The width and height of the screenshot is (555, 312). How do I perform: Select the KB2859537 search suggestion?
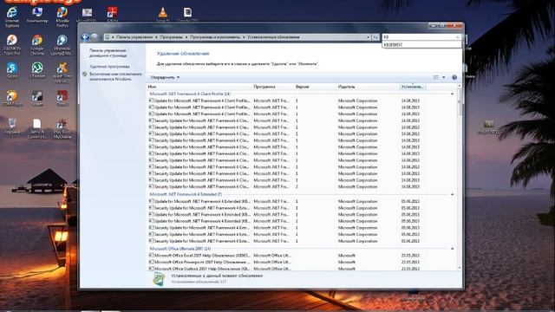tap(422, 45)
